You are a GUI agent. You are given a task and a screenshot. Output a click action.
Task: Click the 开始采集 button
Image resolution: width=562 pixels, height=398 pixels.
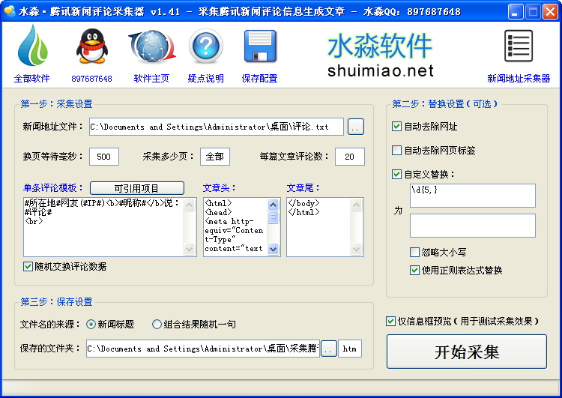pos(467,352)
